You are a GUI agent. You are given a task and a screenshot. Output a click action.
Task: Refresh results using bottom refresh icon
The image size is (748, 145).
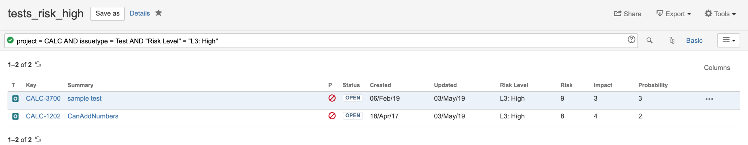click(x=38, y=139)
